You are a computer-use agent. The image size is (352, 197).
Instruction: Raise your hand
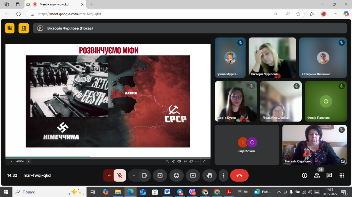(x=210, y=176)
